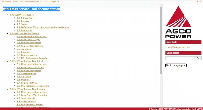Click the scrollbar up arrow
This screenshot has height=110, width=203.
[x=161, y=6]
